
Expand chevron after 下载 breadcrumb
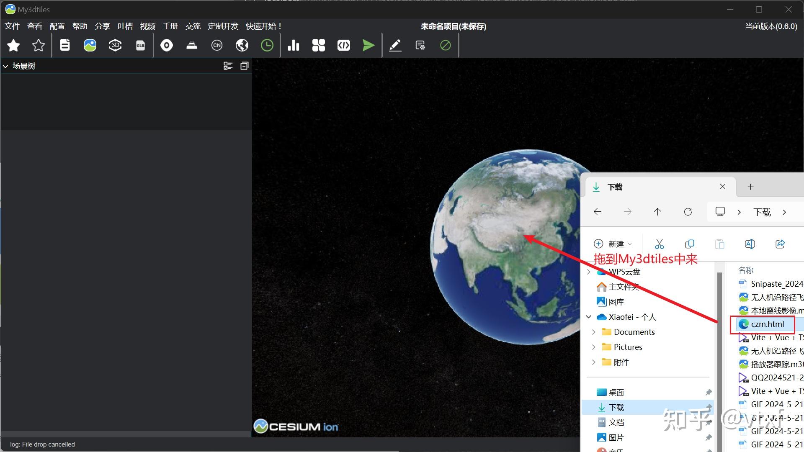pos(784,212)
